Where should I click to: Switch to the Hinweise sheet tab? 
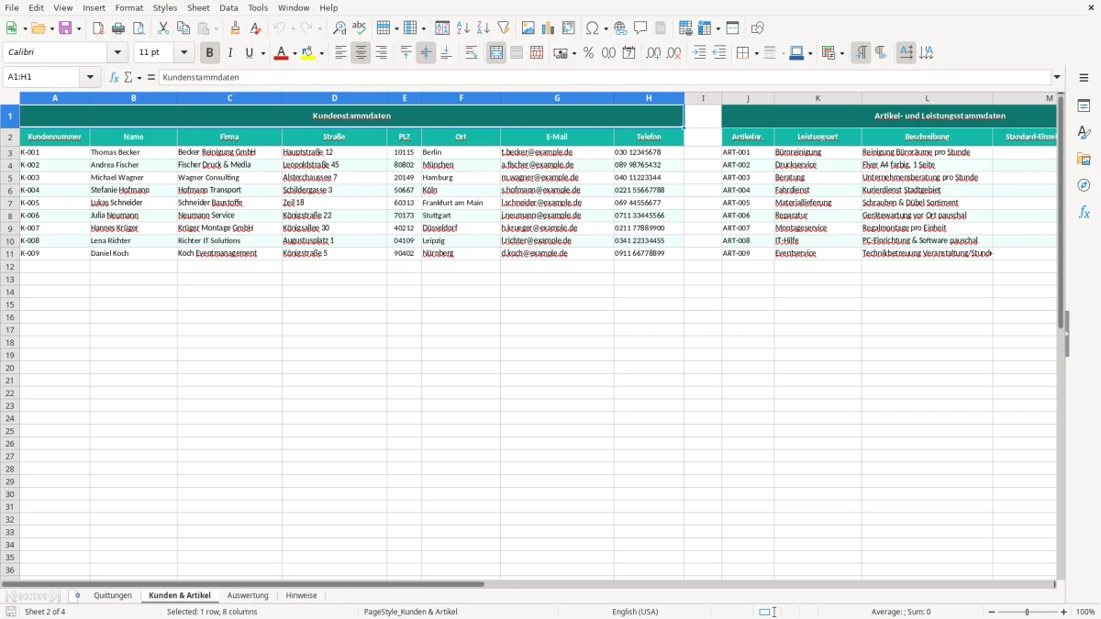coord(301,595)
